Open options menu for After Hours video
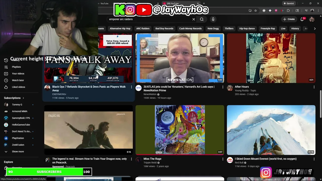Image resolution: width=322 pixels, height=181 pixels. coord(314,87)
